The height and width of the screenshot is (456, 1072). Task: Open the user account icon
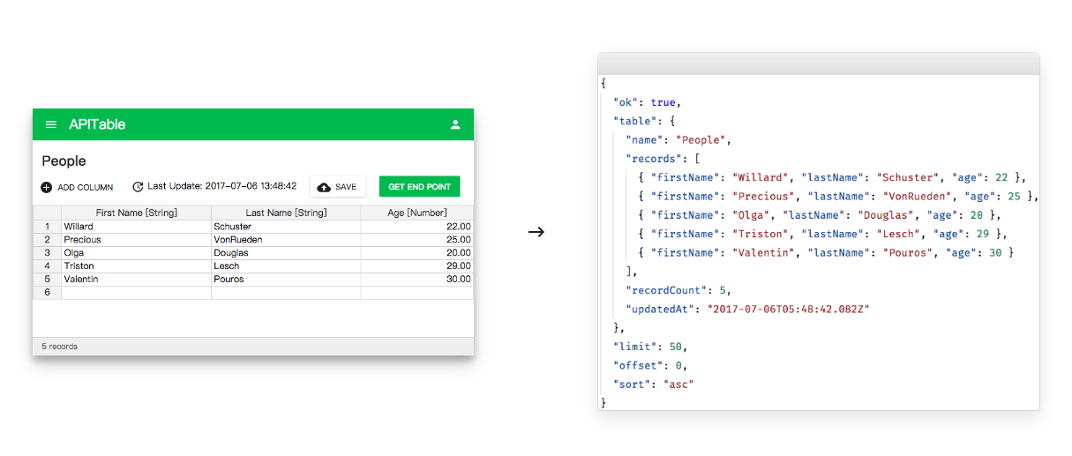[455, 124]
